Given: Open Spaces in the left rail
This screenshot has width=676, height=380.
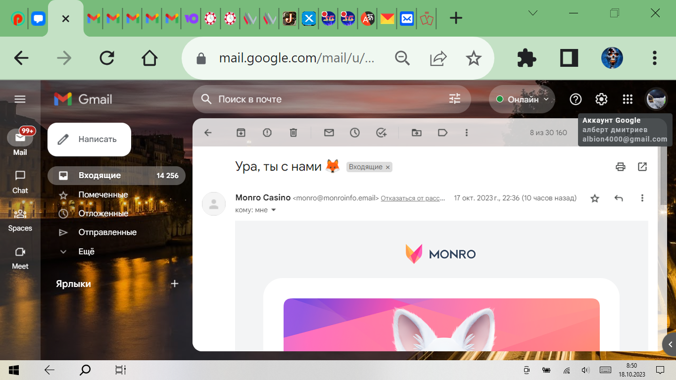Looking at the screenshot, I should pos(20,220).
